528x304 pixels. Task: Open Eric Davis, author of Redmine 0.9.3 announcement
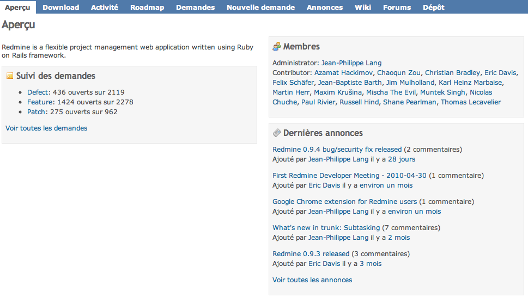[x=324, y=263]
